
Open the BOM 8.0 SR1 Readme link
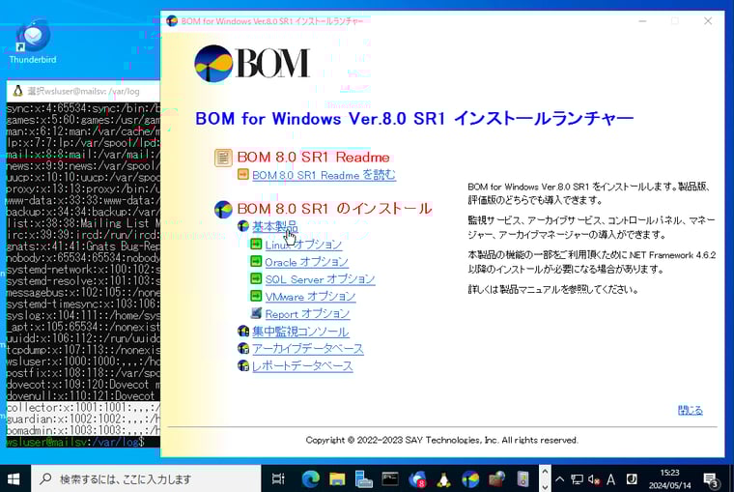point(324,175)
